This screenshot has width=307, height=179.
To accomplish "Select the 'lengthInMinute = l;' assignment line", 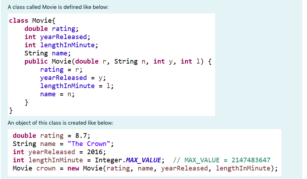I will (x=77, y=86).
